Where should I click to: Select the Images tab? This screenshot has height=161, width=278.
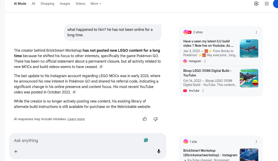pos(65,4)
